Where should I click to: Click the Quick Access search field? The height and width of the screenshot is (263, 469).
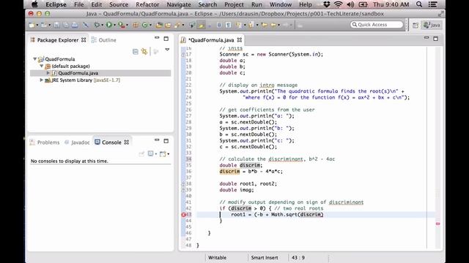tap(377, 24)
